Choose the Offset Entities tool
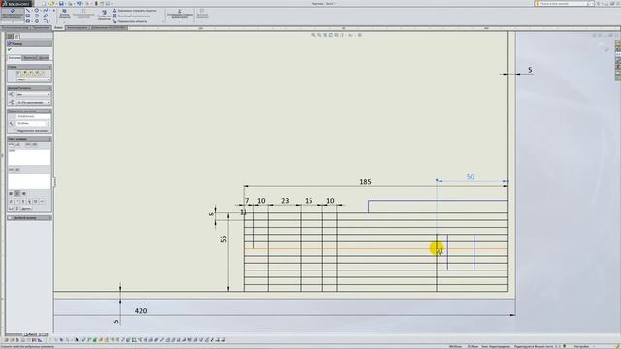The height and width of the screenshot is (349, 621). click(x=104, y=15)
